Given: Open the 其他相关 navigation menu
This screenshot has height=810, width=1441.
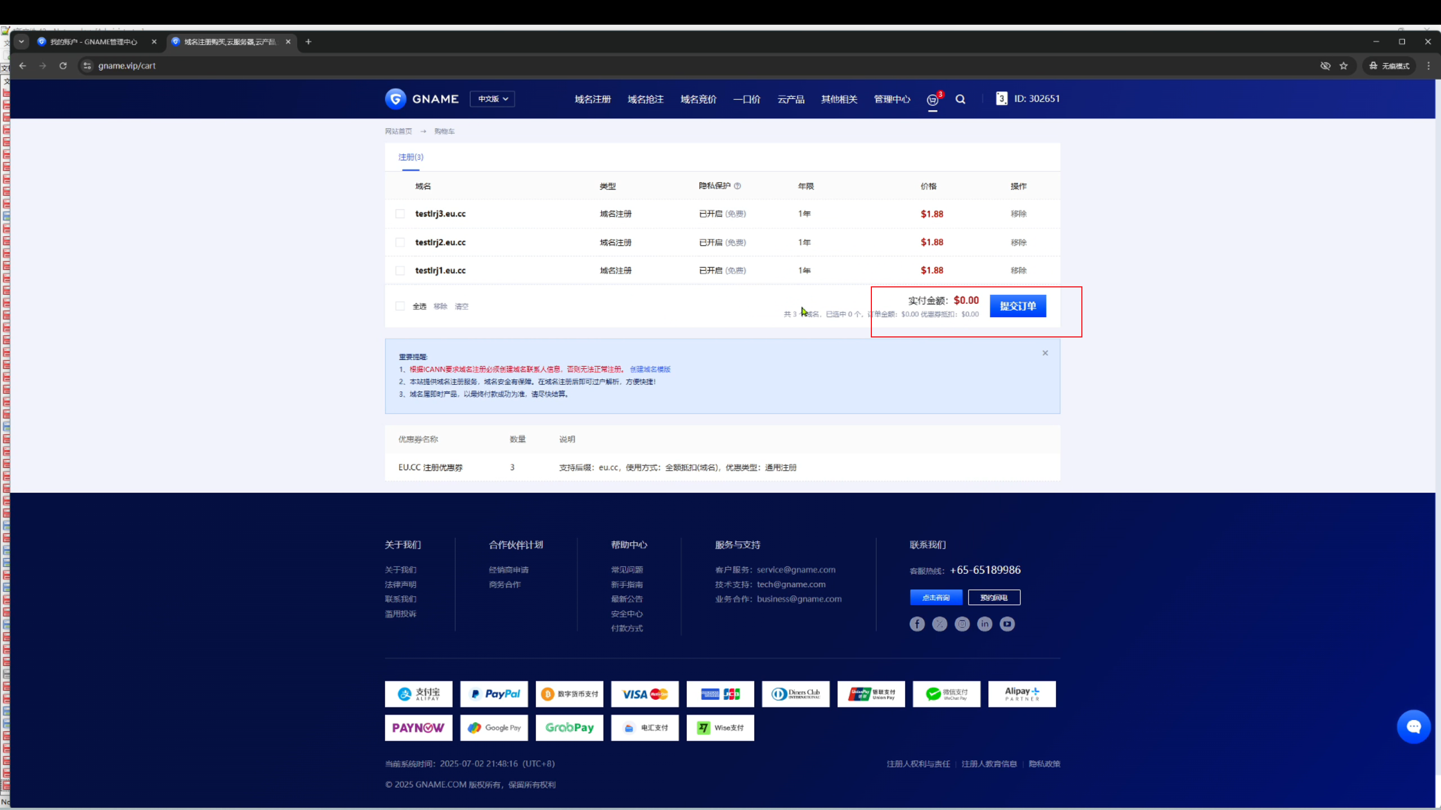Looking at the screenshot, I should point(839,100).
